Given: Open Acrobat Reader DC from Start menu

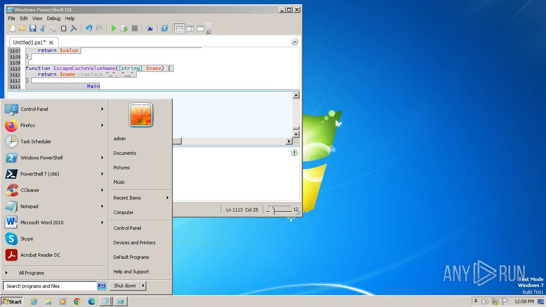Looking at the screenshot, I should 55,255.
